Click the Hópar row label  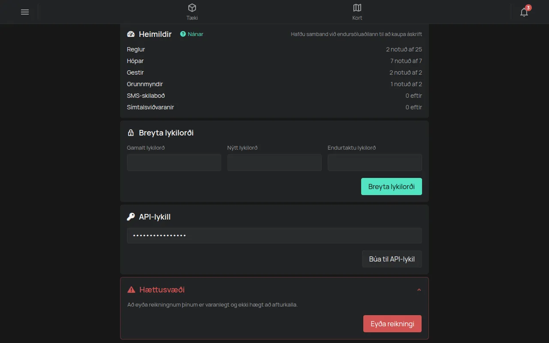pos(135,61)
